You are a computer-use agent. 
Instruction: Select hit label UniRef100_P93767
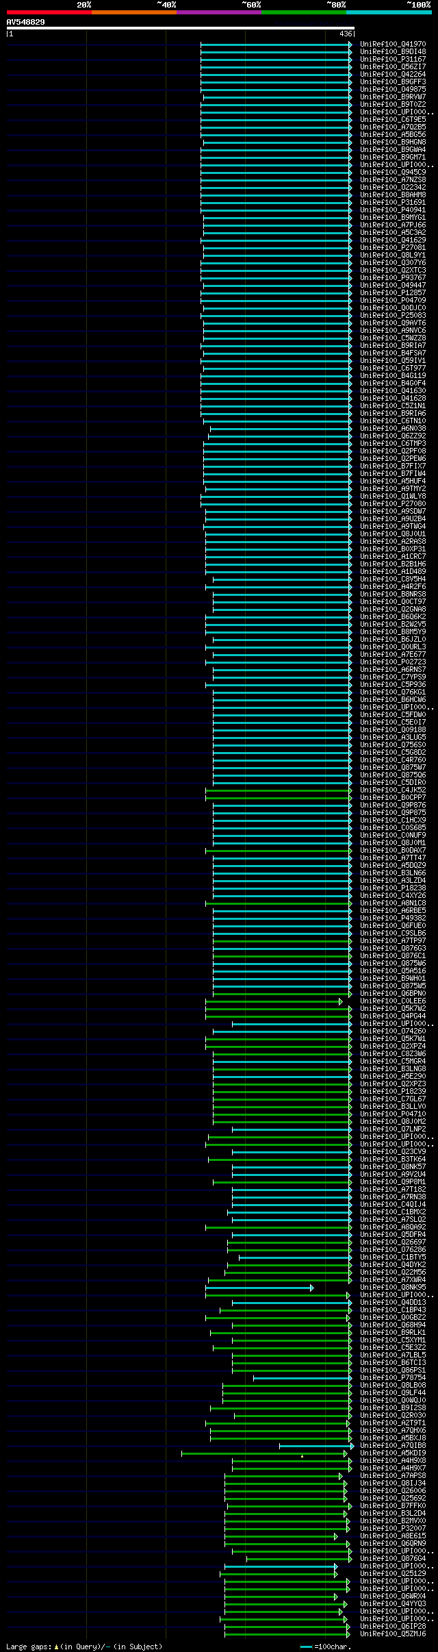pos(393,278)
